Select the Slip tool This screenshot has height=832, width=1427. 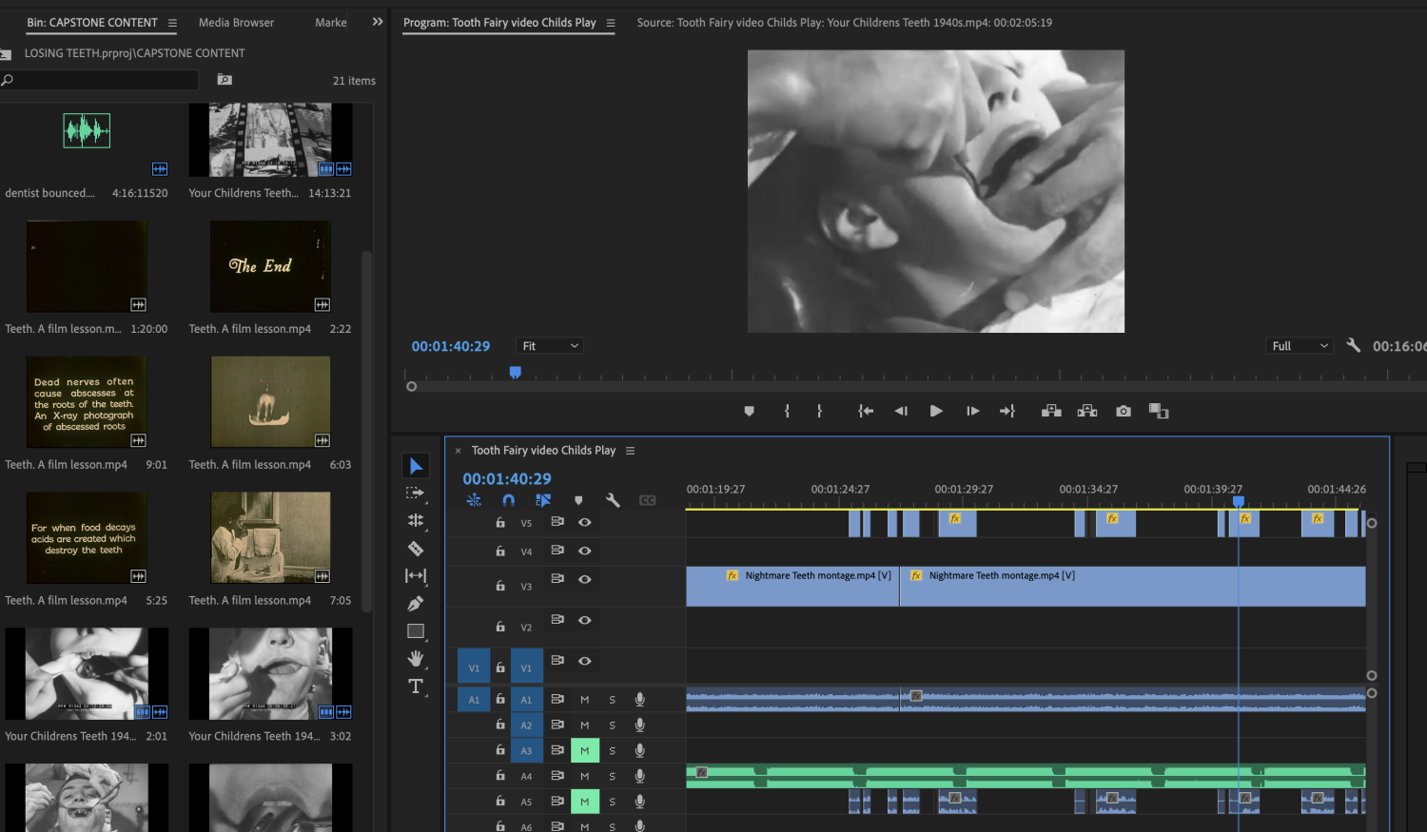pos(416,575)
